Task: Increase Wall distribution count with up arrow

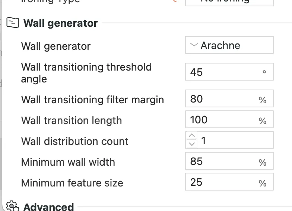Action: click(191, 135)
